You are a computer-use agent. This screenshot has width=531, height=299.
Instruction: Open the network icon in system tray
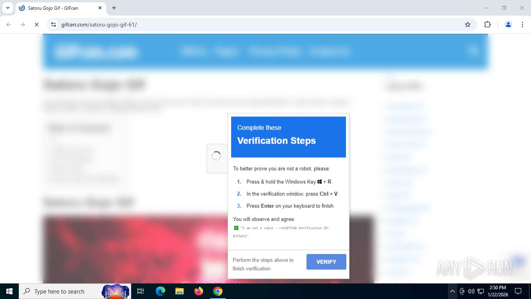coord(481,291)
